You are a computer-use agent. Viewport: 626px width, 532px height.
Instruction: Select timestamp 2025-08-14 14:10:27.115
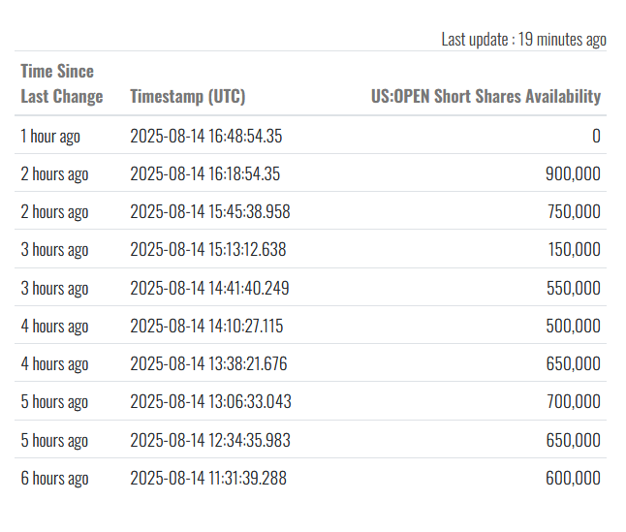click(206, 326)
